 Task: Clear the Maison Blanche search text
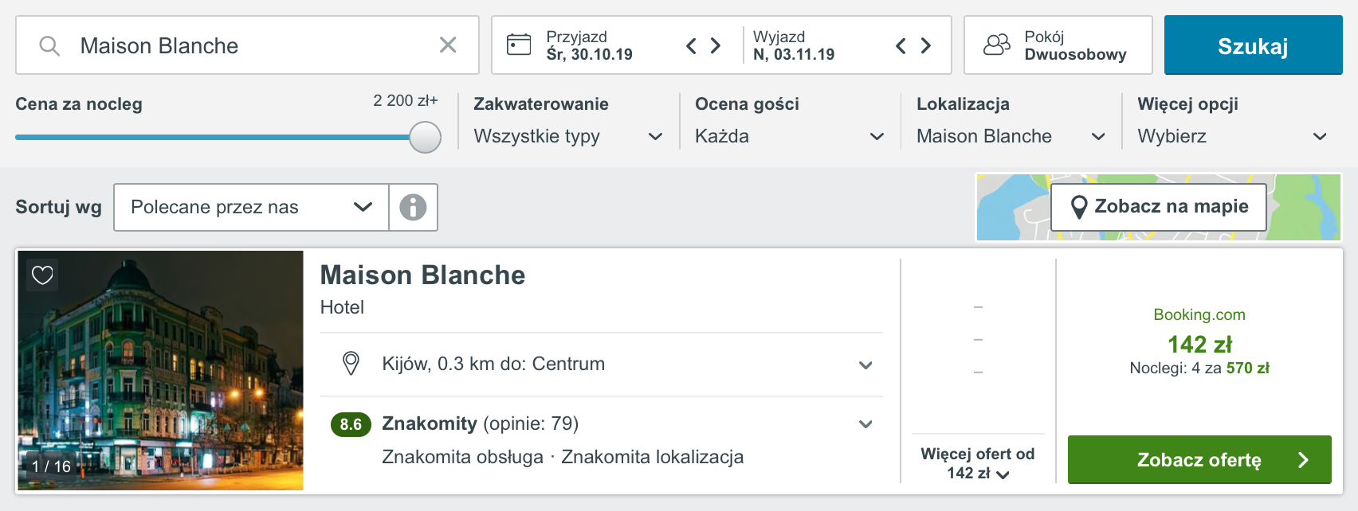(448, 45)
